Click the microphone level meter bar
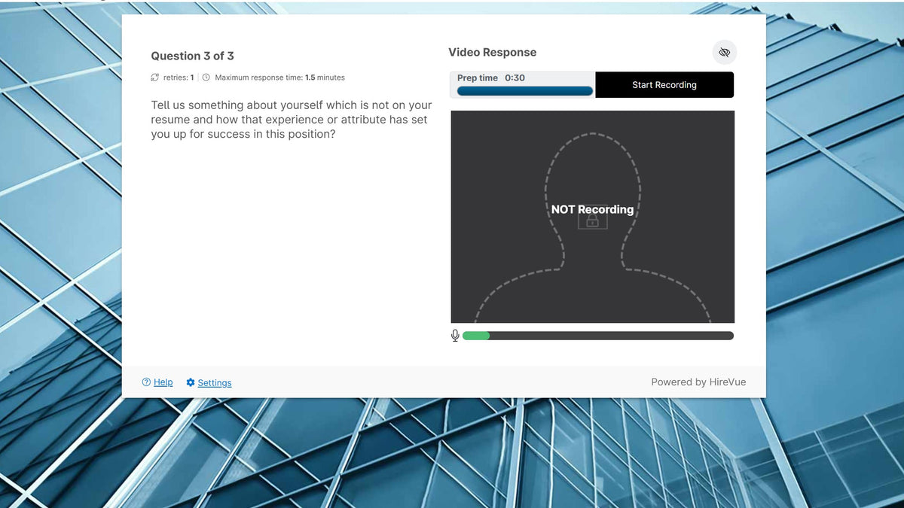The width and height of the screenshot is (904, 508). pos(598,336)
